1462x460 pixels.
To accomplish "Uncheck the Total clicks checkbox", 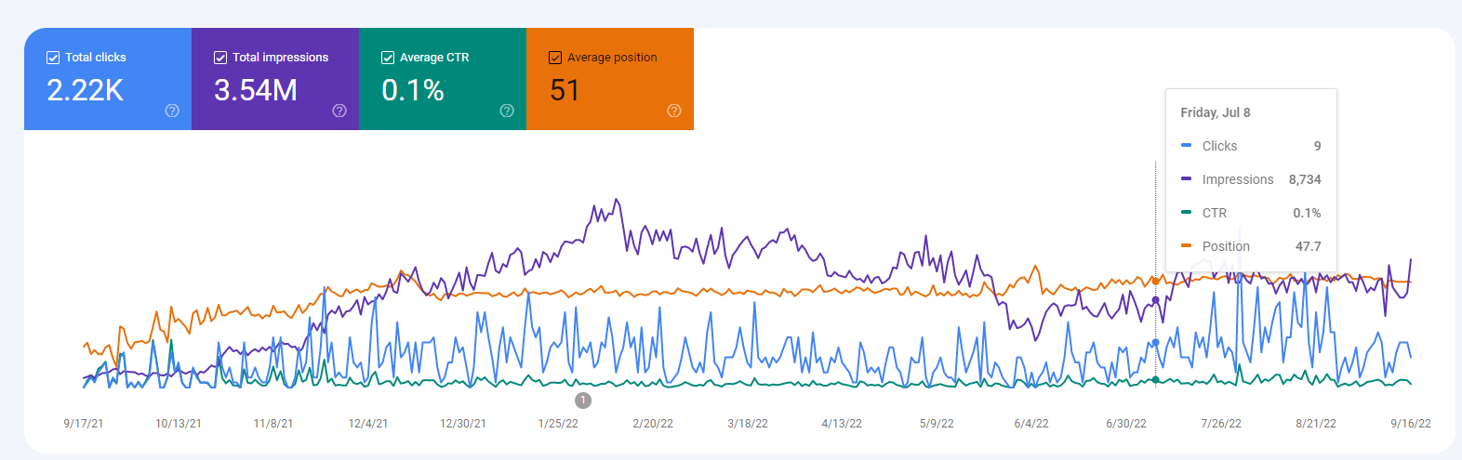I will tap(53, 58).
